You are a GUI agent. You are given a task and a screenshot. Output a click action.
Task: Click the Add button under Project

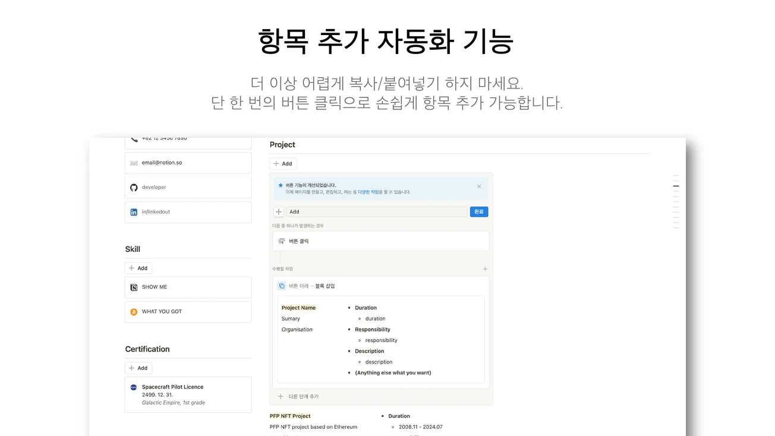coord(283,163)
